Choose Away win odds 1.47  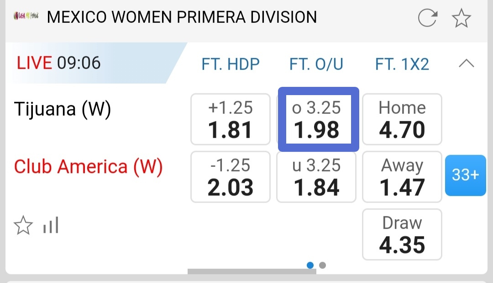coord(402,177)
